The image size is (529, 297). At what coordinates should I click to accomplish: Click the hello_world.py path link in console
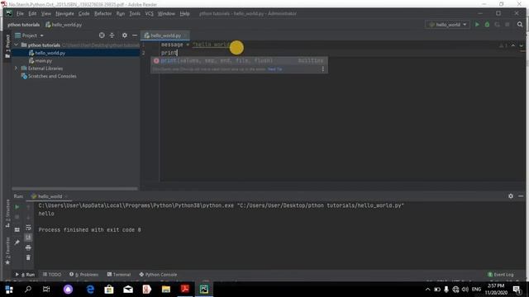322,205
